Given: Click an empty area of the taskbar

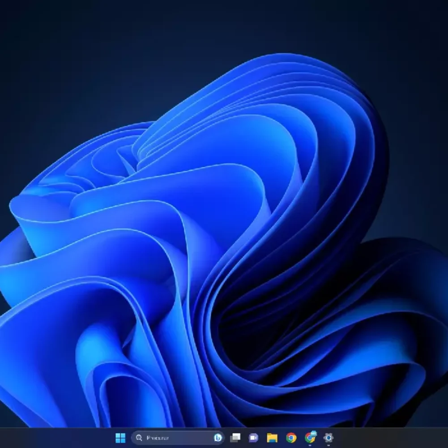Looking at the screenshot, I should (389, 438).
